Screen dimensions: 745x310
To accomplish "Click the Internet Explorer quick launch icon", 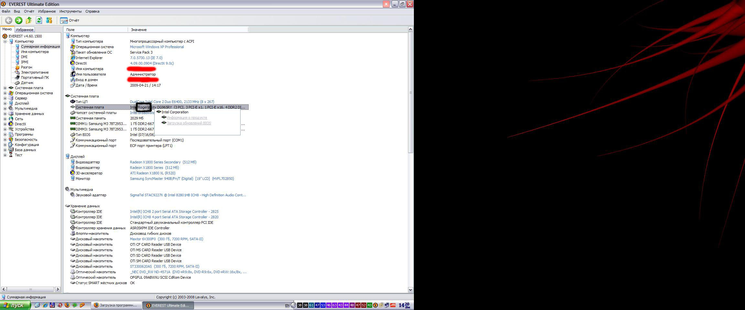I will tap(45, 305).
